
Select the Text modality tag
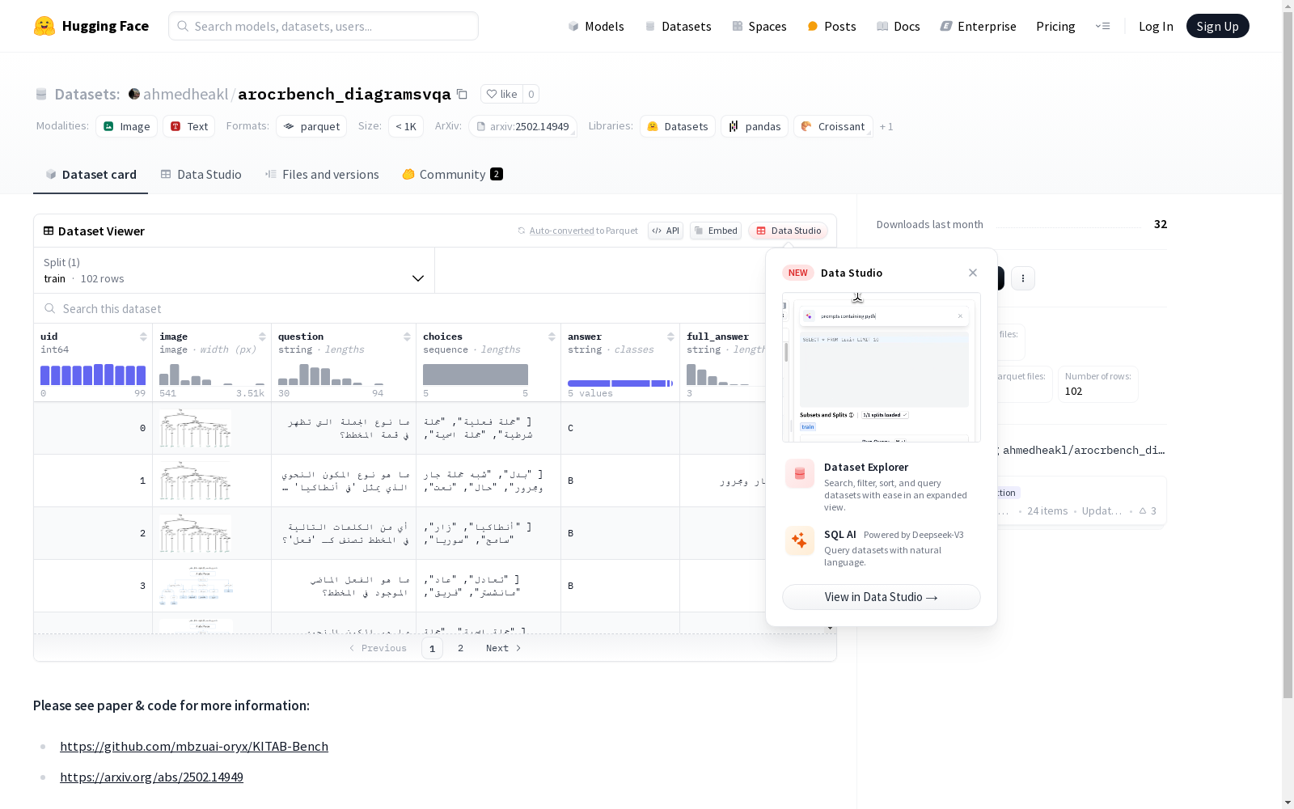189,126
